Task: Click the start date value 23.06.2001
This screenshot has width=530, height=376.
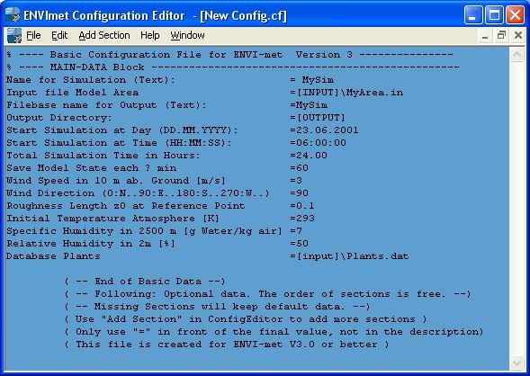Action: 327,130
